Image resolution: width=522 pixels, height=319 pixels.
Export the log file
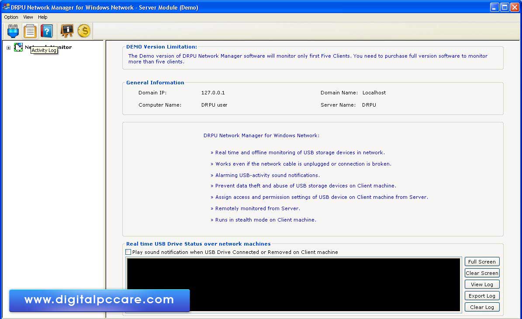(482, 295)
